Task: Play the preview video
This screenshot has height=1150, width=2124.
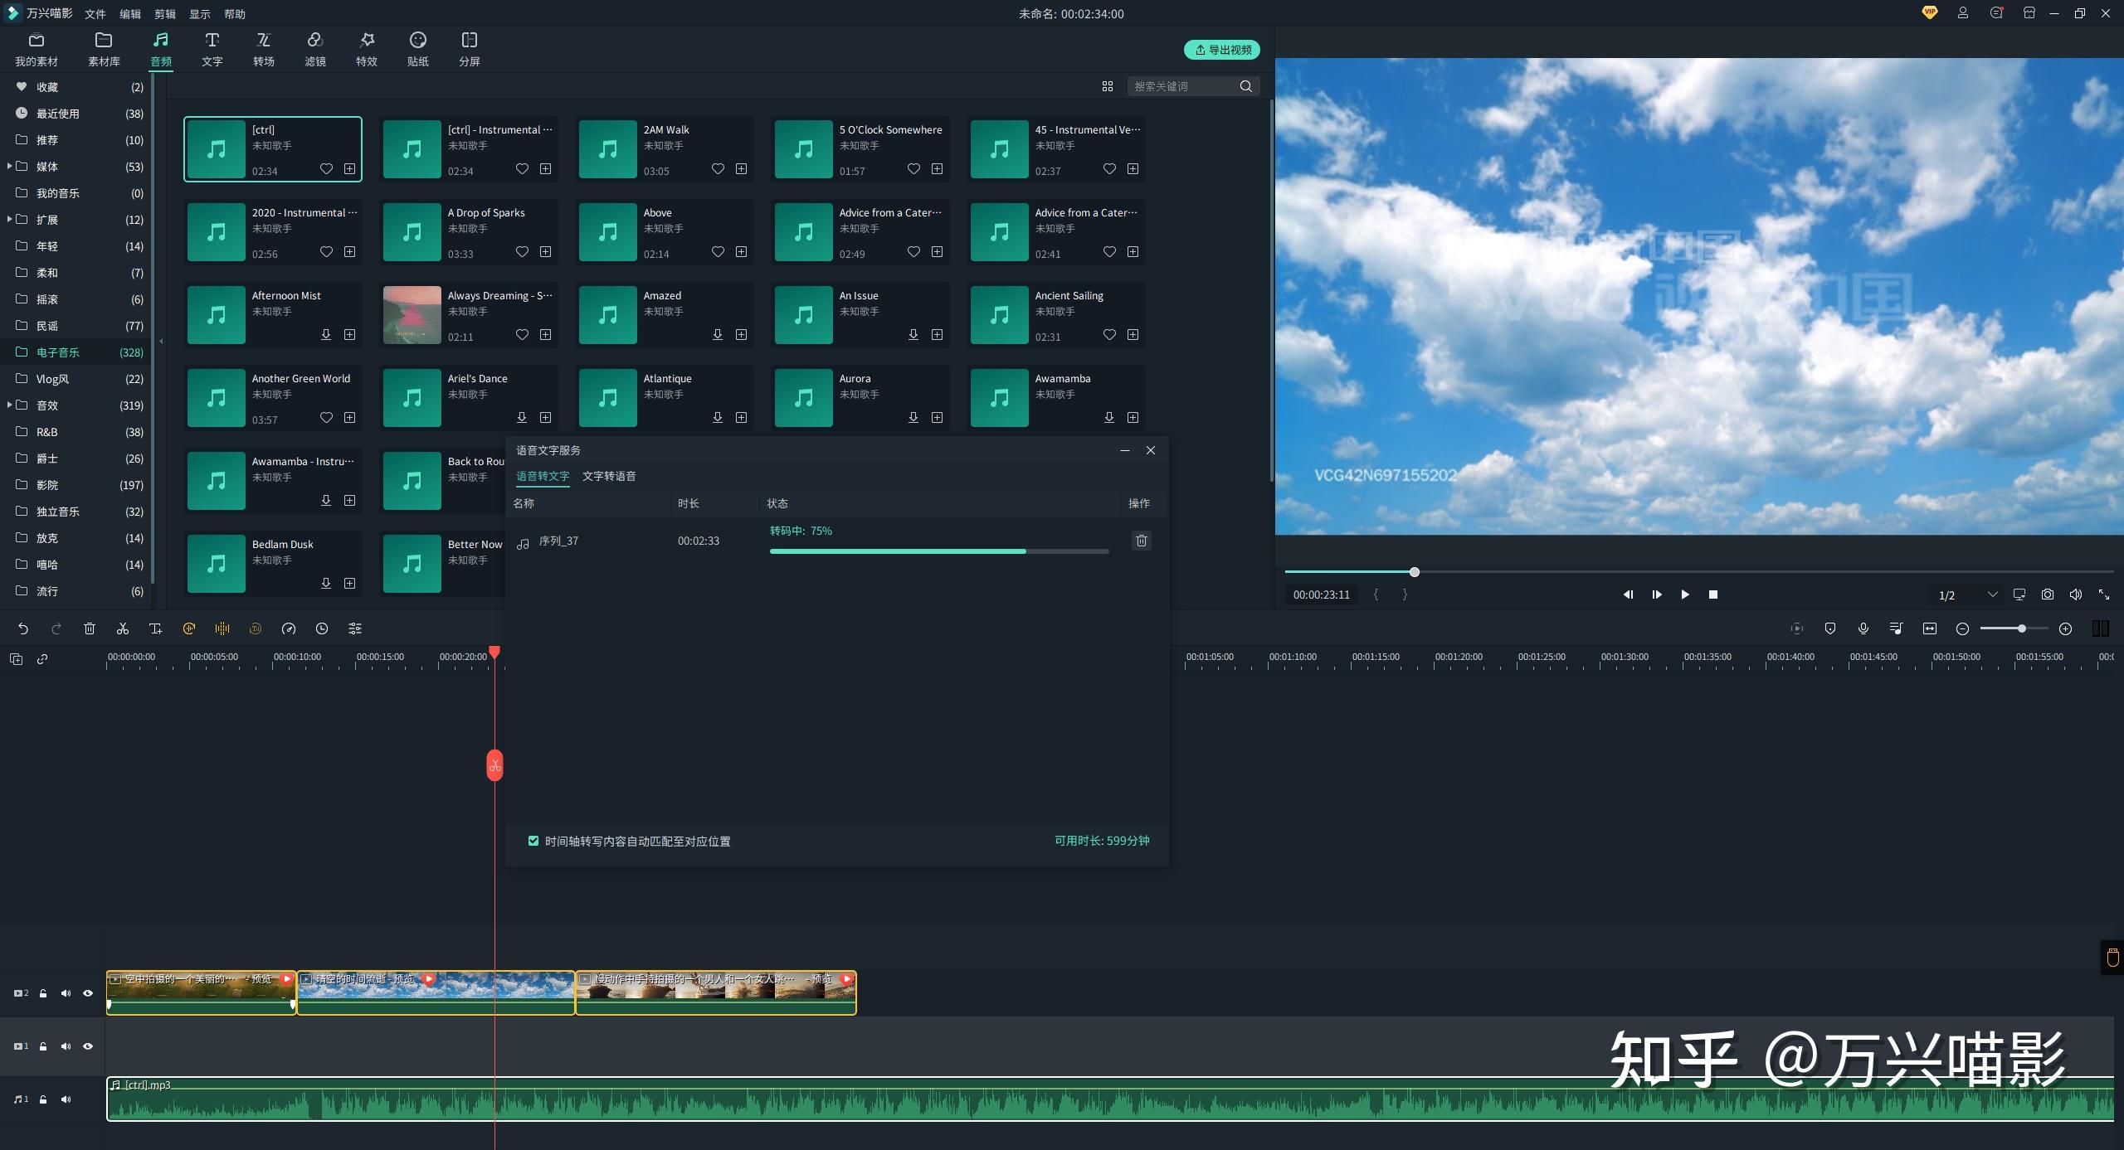Action: click(1685, 594)
